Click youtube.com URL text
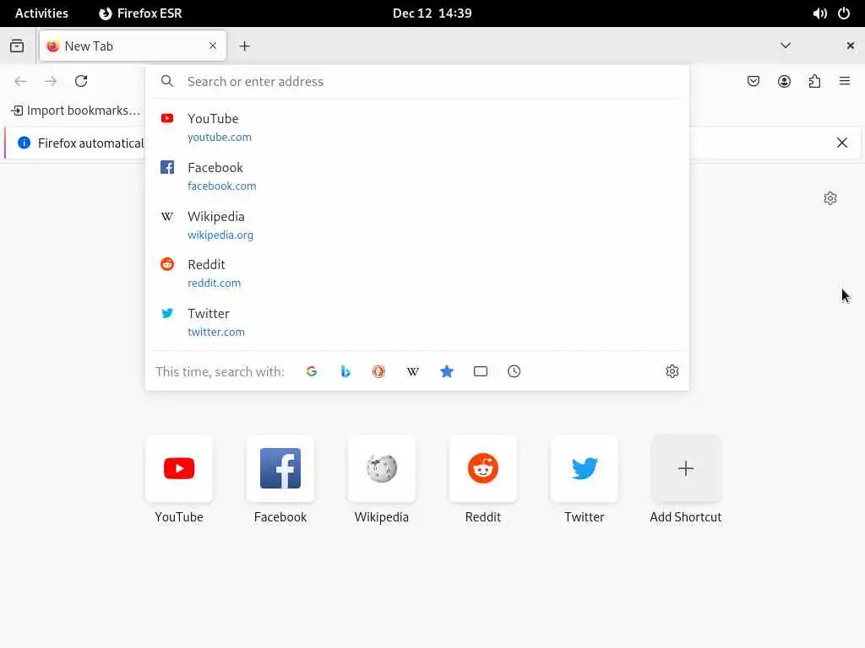Image resolution: width=865 pixels, height=648 pixels. tap(220, 138)
